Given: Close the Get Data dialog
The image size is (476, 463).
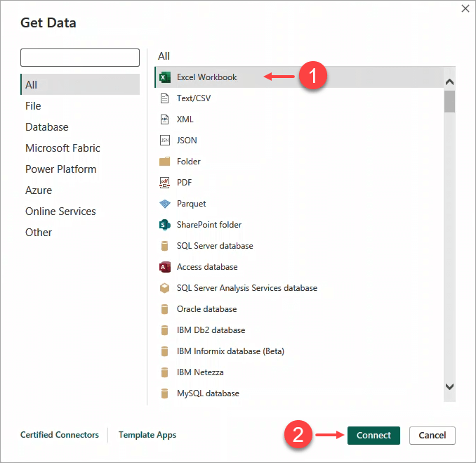Looking at the screenshot, I should [x=465, y=8].
